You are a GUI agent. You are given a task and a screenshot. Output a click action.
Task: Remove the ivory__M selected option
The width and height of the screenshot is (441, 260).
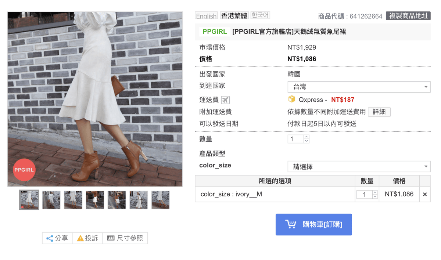click(425, 194)
